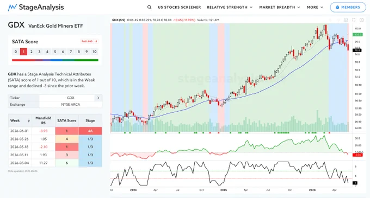Select the highlighted SATA score 1

23,52
